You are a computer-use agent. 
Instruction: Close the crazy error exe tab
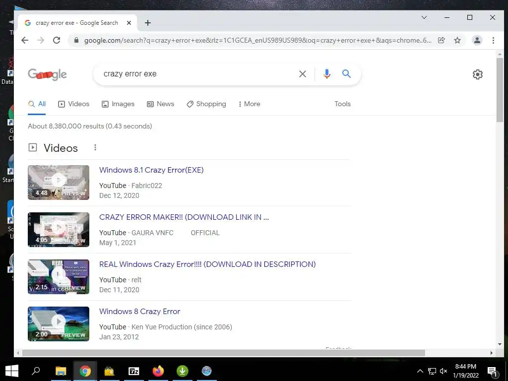(129, 23)
